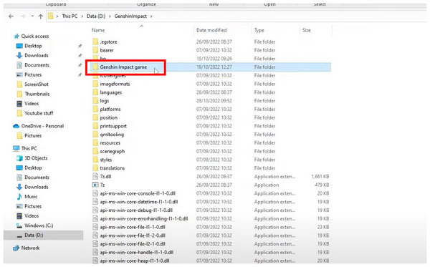Image resolution: width=430 pixels, height=267 pixels.
Task: Select the position folder icon
Action: 95,117
